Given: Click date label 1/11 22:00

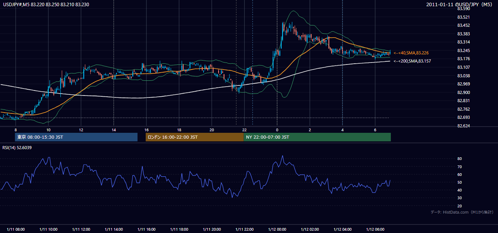Looking at the screenshot, I should click(x=244, y=230).
